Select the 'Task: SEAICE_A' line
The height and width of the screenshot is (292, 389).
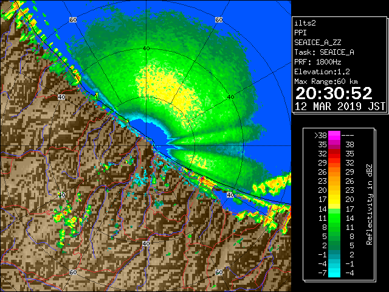[324, 52]
